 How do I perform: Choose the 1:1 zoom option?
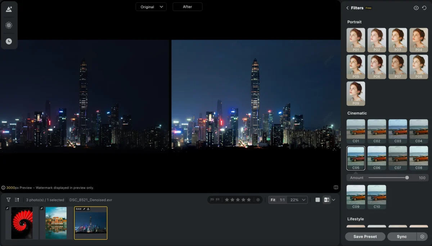(282, 200)
